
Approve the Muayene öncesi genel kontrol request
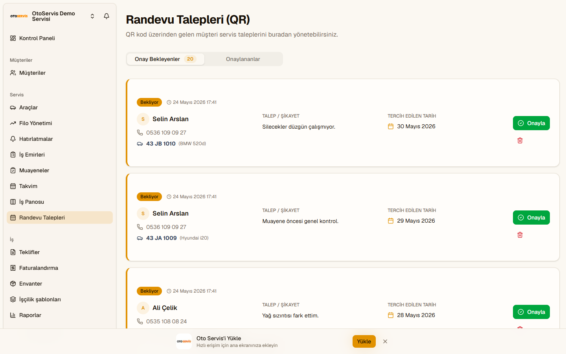531,218
